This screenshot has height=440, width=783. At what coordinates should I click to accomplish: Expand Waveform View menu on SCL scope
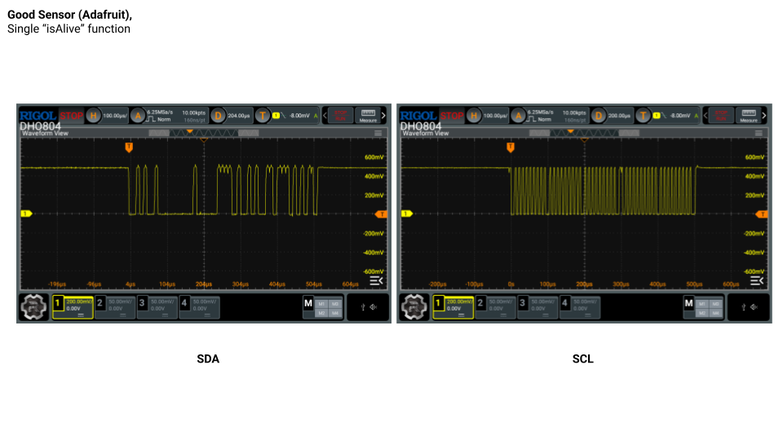[759, 133]
